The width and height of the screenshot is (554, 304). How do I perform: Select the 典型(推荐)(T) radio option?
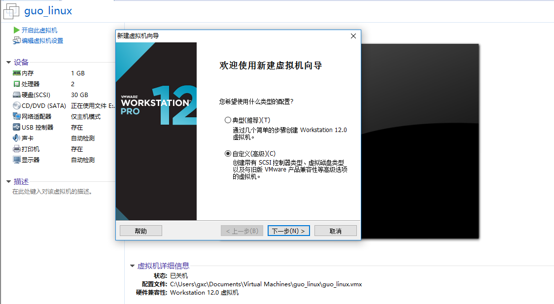coord(228,120)
